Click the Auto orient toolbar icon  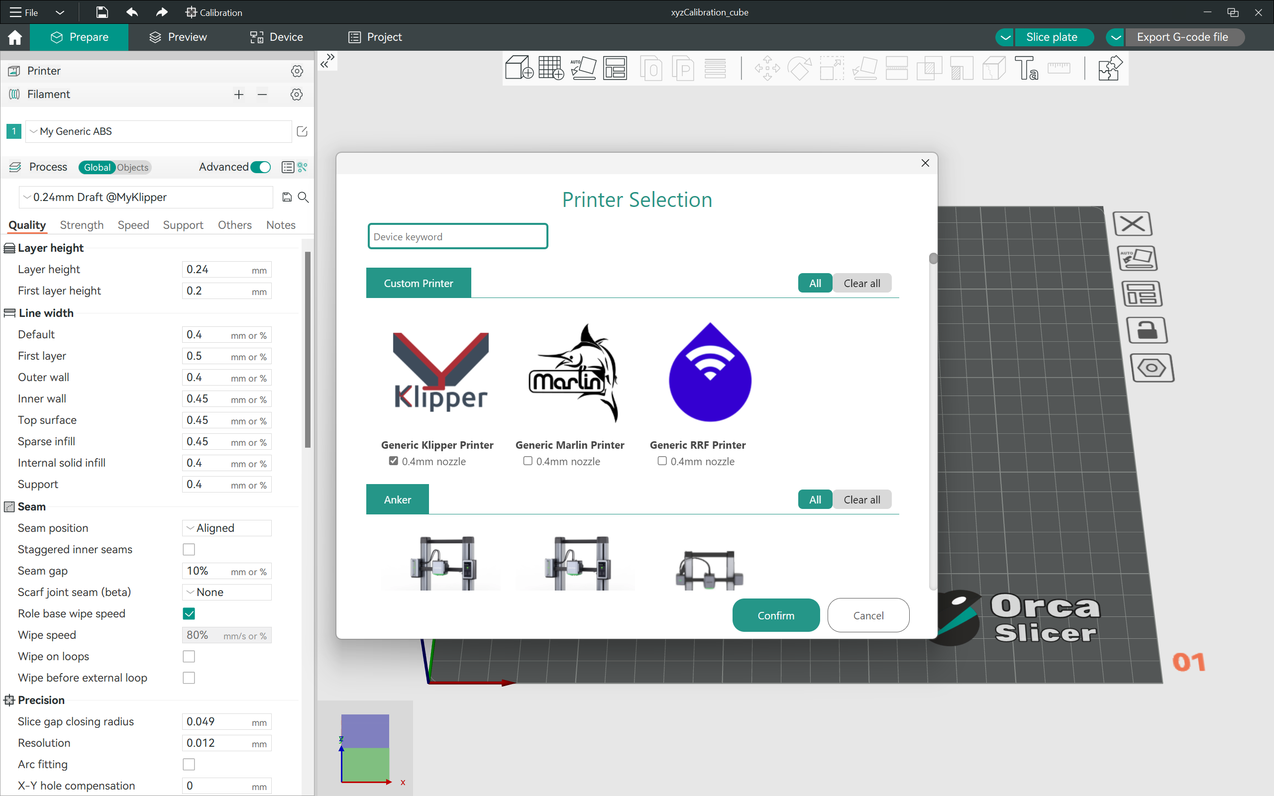coord(583,69)
